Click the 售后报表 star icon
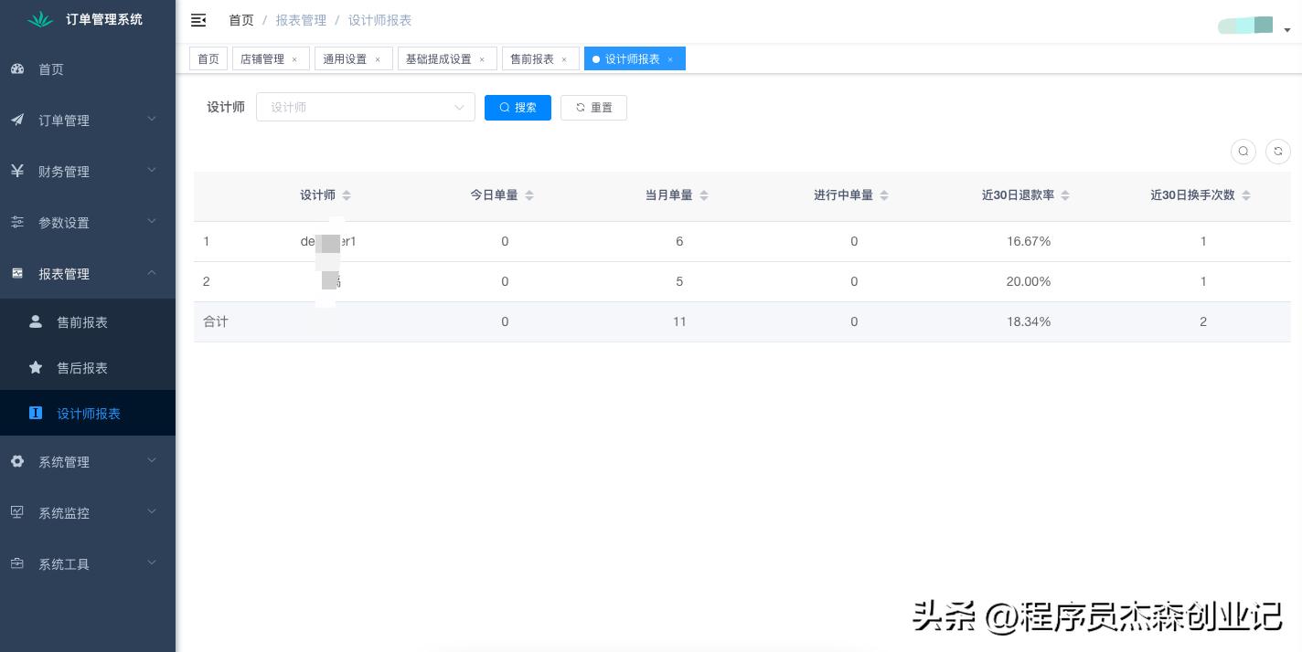 coord(36,367)
